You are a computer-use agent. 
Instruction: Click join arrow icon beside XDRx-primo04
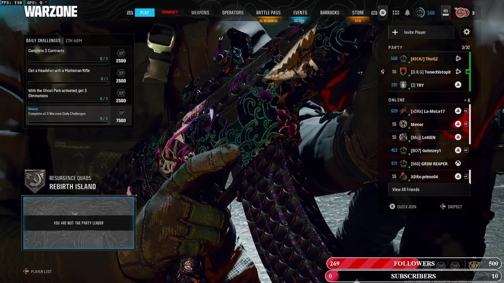[x=466, y=176]
